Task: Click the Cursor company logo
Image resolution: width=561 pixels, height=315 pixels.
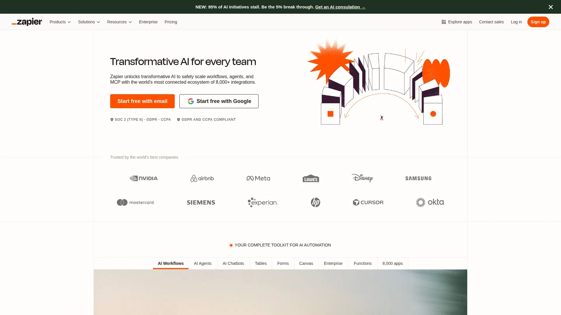Action: 368,202
